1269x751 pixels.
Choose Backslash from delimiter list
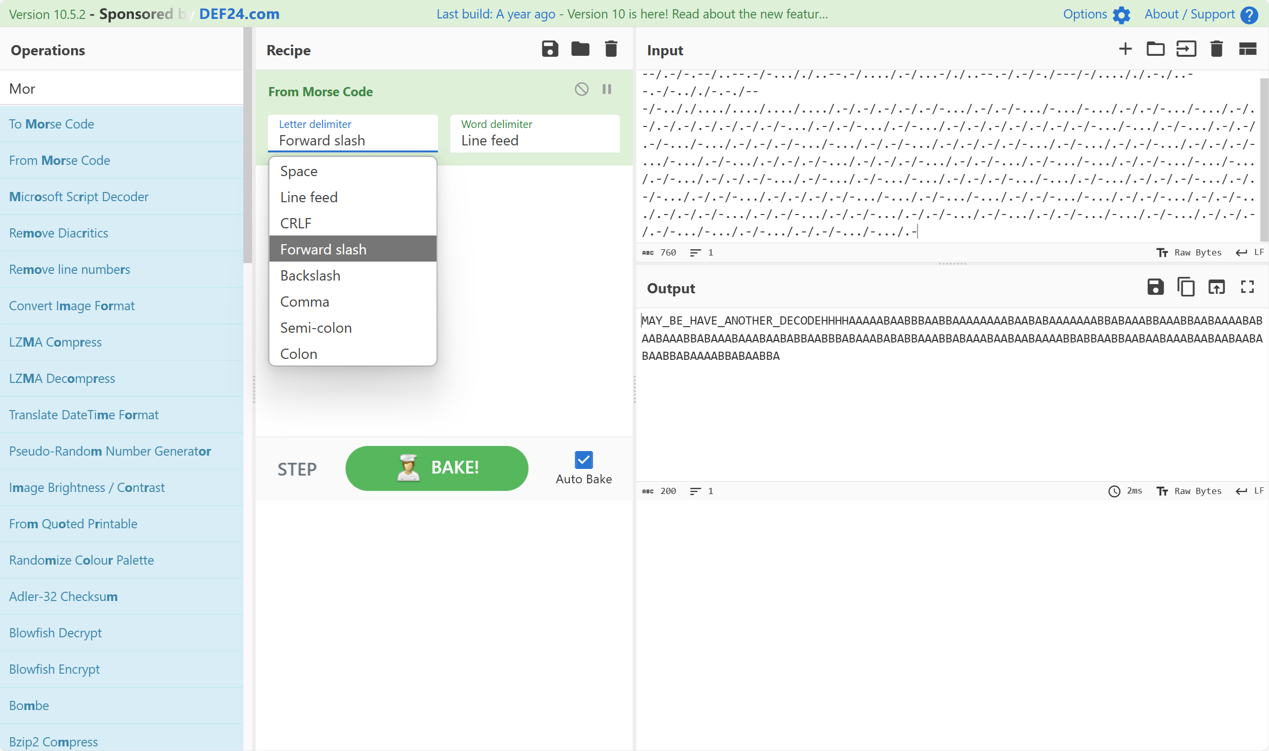coord(310,275)
